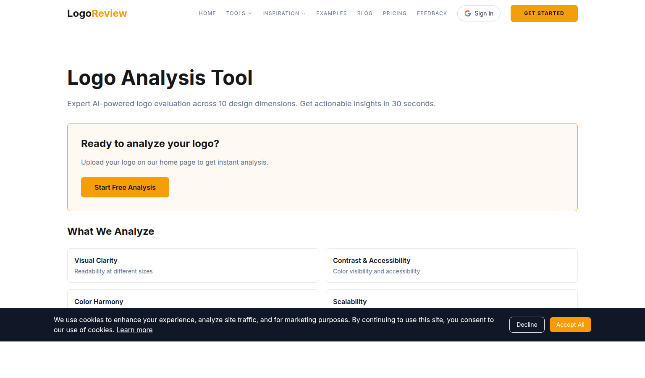Click the Scalability card title
Screen dimensions: 645x378
point(350,302)
